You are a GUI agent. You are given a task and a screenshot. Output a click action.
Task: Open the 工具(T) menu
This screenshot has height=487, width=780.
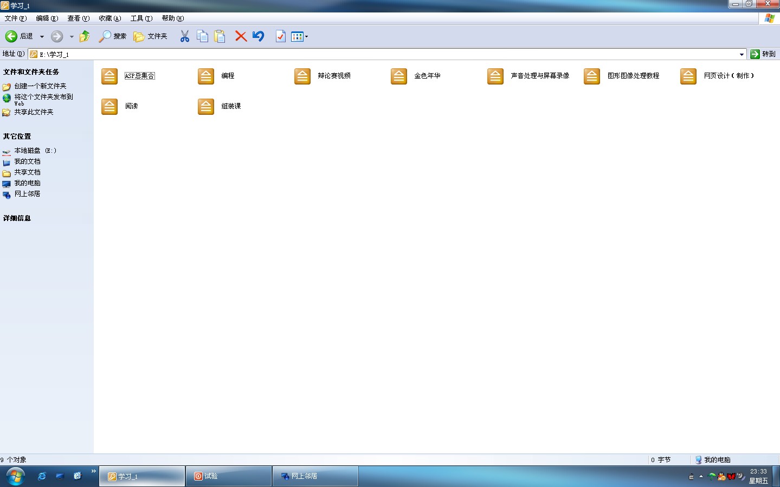tap(141, 18)
